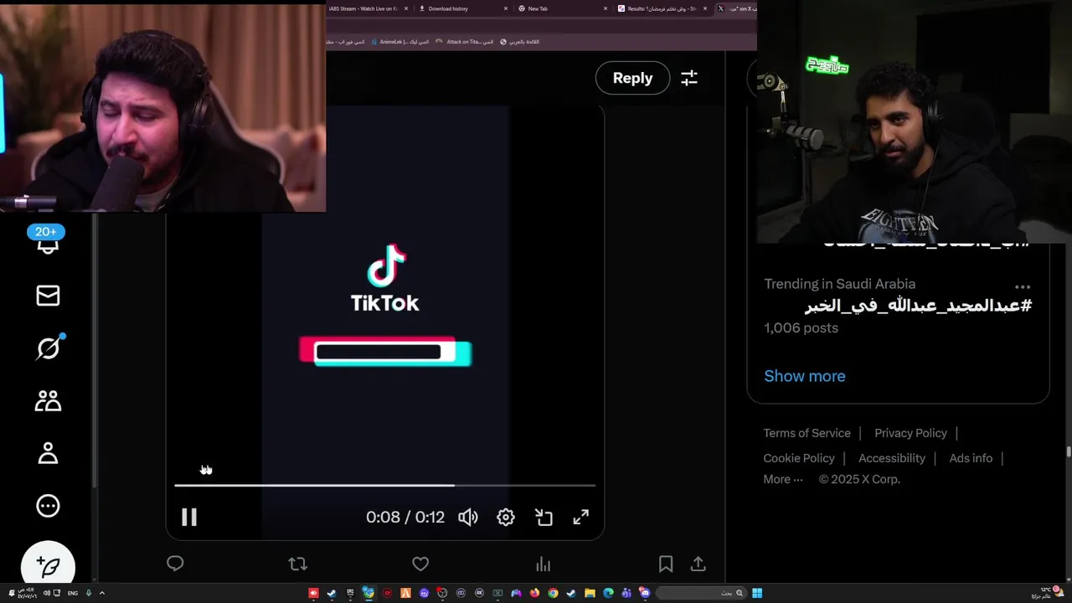Open the orange A app in taskbar

click(405, 593)
